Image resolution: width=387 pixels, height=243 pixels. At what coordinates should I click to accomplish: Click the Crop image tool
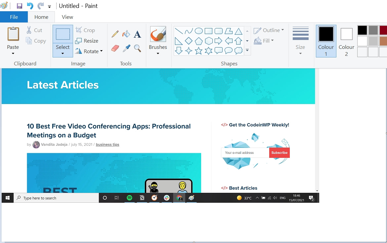(85, 30)
